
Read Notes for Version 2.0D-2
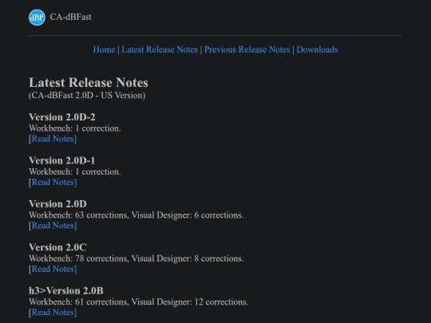pyautogui.click(x=54, y=139)
